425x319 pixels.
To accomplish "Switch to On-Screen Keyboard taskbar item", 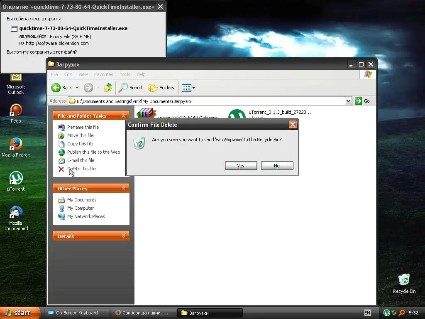I will (77, 313).
